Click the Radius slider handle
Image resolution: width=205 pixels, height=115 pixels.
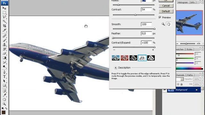[x=118, y=5]
